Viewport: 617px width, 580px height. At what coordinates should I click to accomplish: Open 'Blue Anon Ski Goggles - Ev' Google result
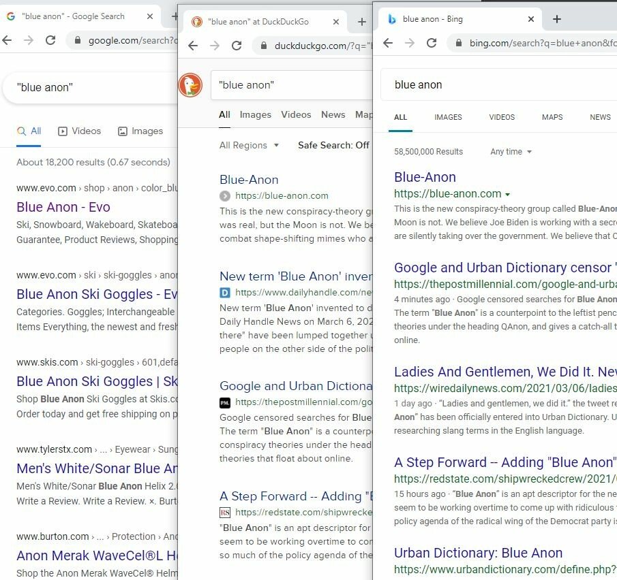tap(97, 294)
